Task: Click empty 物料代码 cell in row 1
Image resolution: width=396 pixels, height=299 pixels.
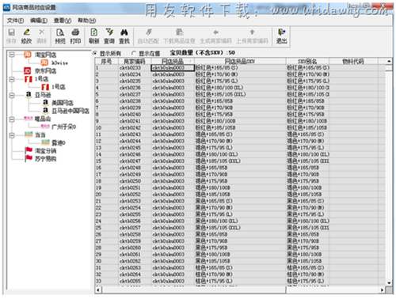Action: coord(353,68)
